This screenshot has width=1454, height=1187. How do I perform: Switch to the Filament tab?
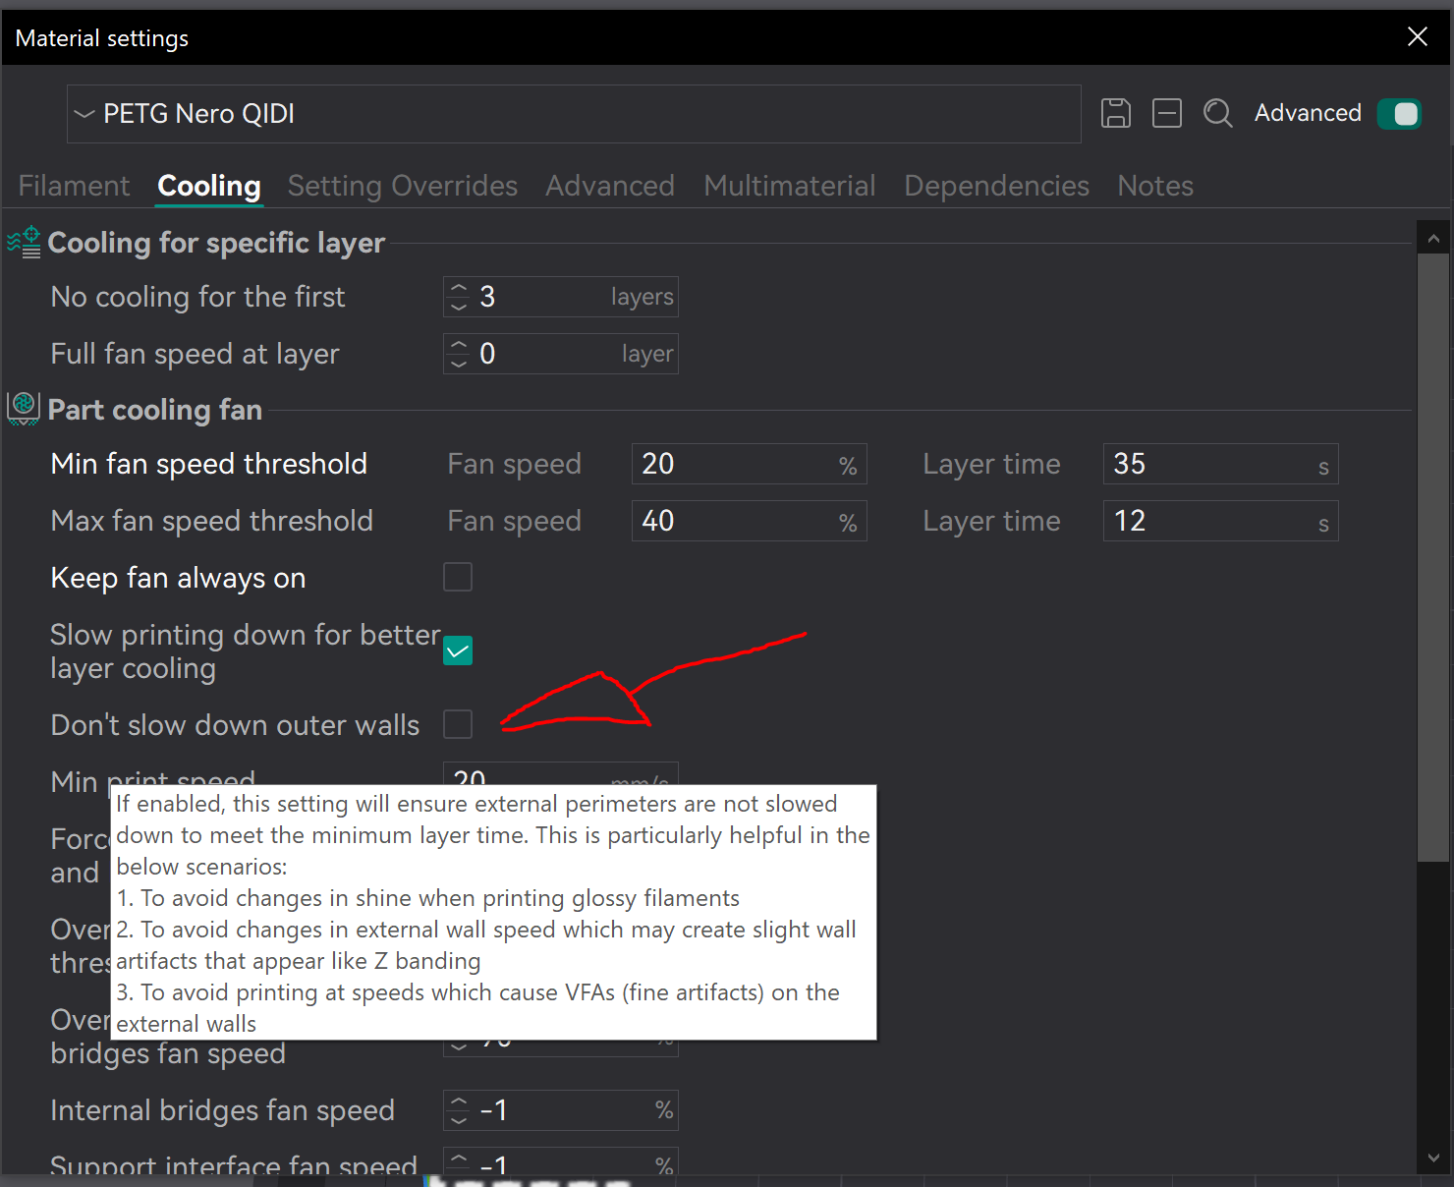pos(74,186)
